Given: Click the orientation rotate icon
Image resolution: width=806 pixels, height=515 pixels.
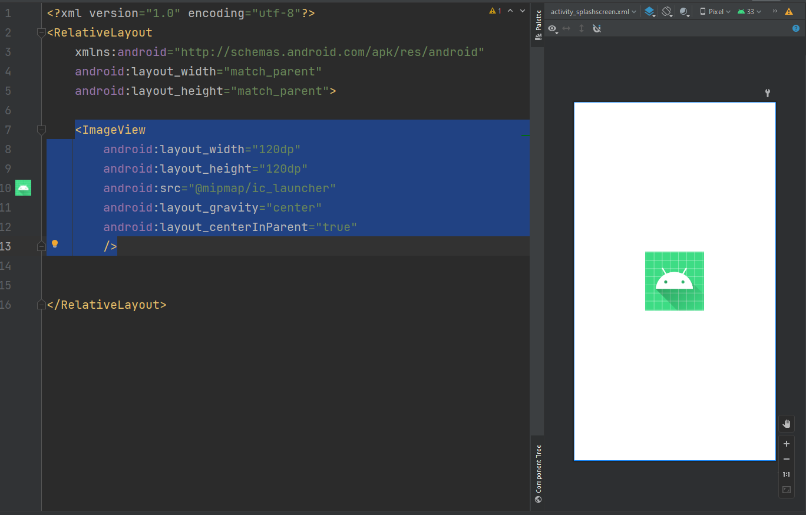Looking at the screenshot, I should coord(666,12).
